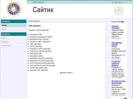Click the разработка сайтов дешево list item
Image resolution: width=133 pixels, height=99 pixels.
tap(41, 60)
